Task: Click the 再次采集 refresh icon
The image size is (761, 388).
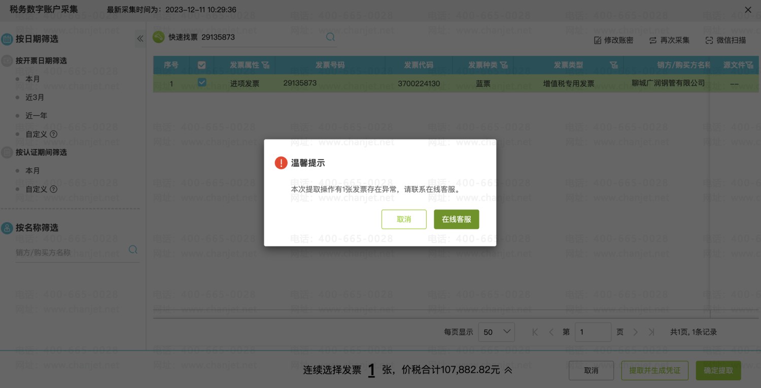Action: [653, 41]
